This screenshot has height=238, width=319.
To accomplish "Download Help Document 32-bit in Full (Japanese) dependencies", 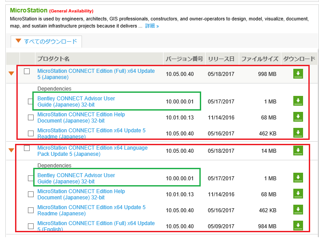I will click(x=298, y=117).
